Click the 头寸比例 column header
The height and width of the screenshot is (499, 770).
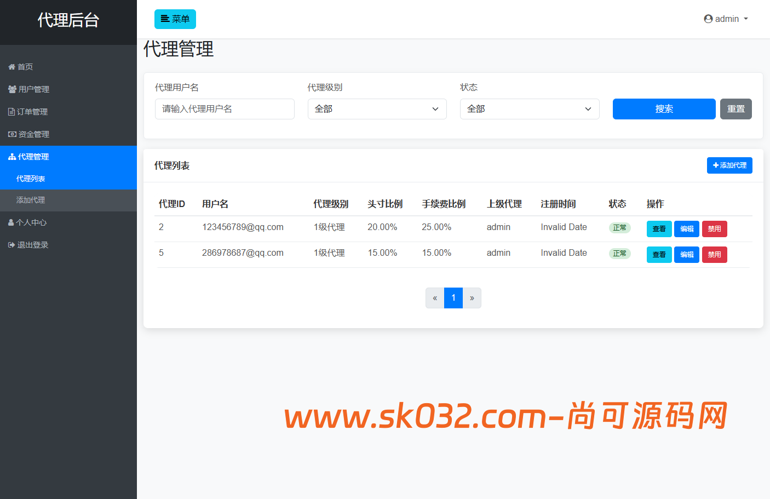[x=385, y=204]
